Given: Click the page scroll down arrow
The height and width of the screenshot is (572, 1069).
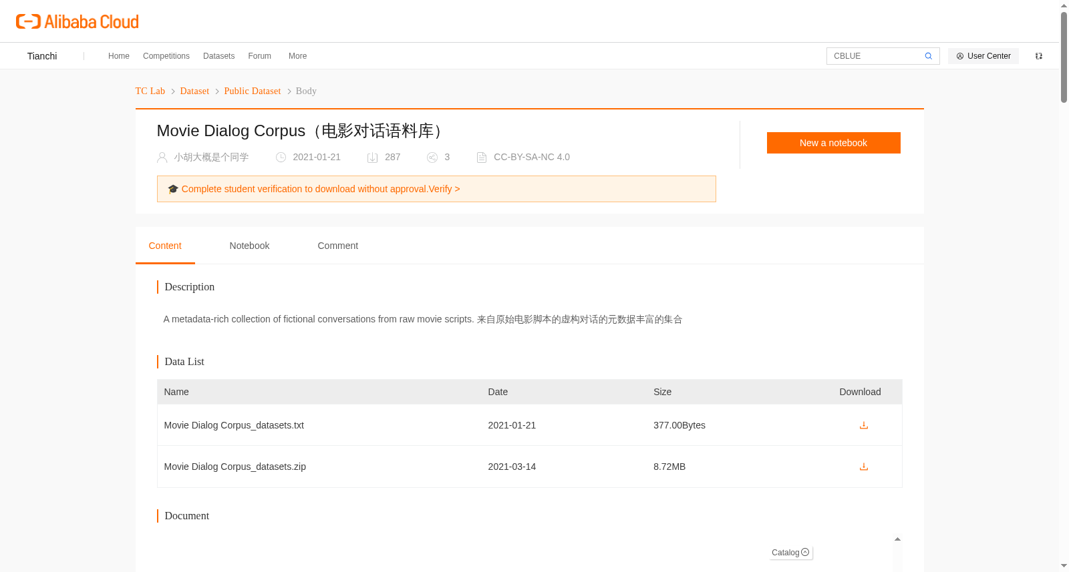Looking at the screenshot, I should click(1064, 566).
